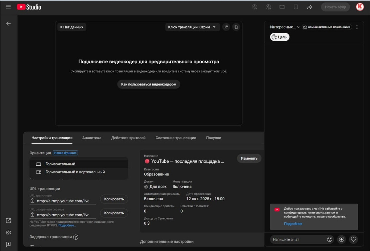Select the Горизонтальный orientation option
Viewport: 370px width, 251px height.
pyautogui.click(x=79, y=164)
